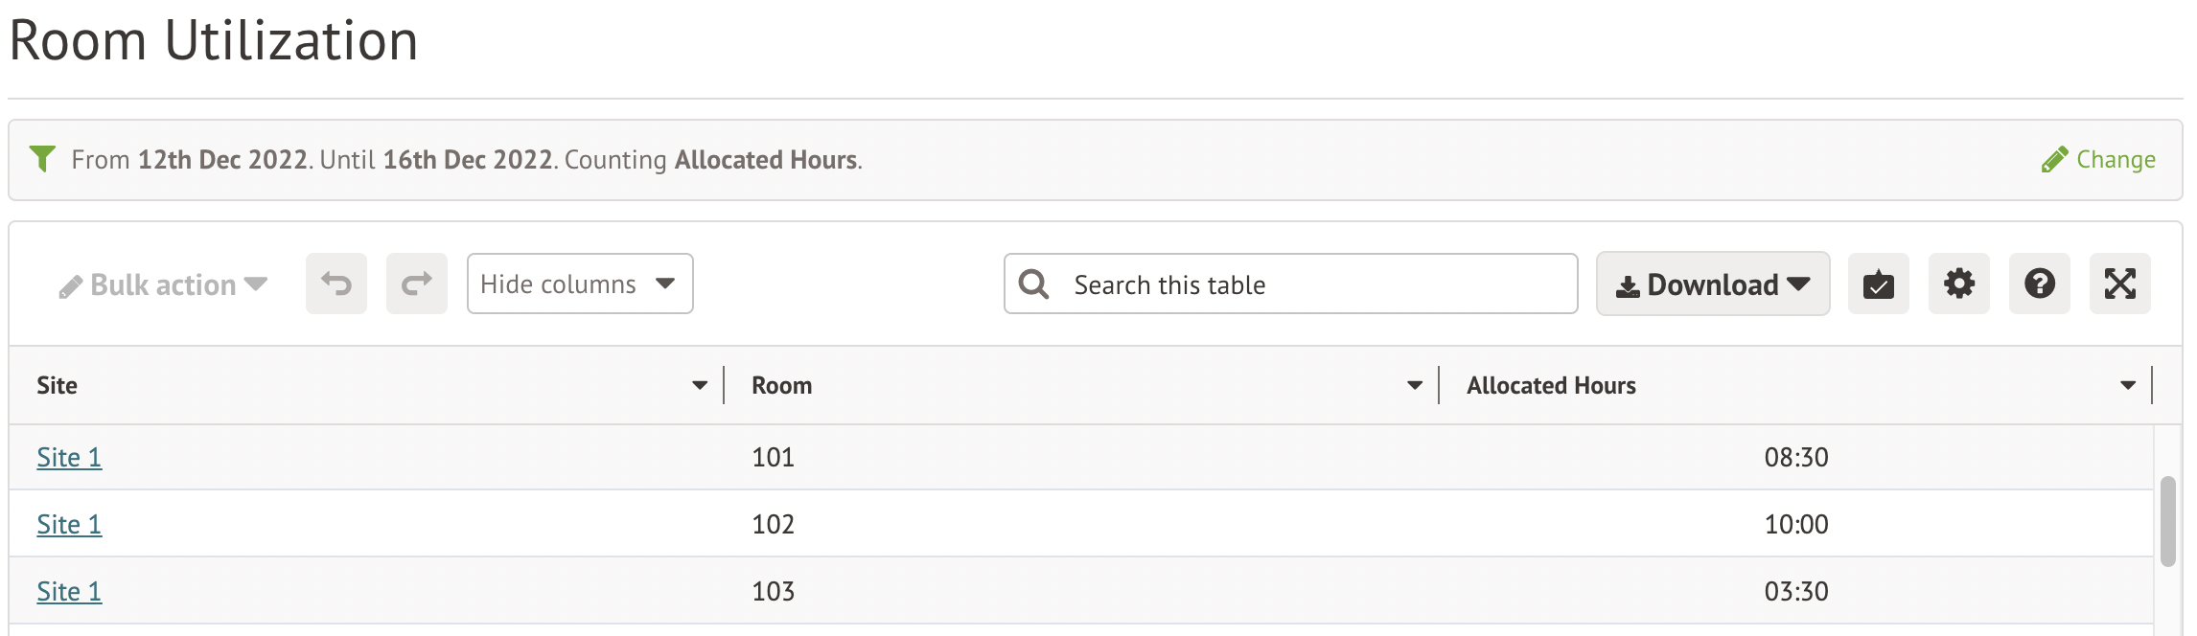Open the Download dropdown menu
The height and width of the screenshot is (636, 2197).
tap(1712, 284)
